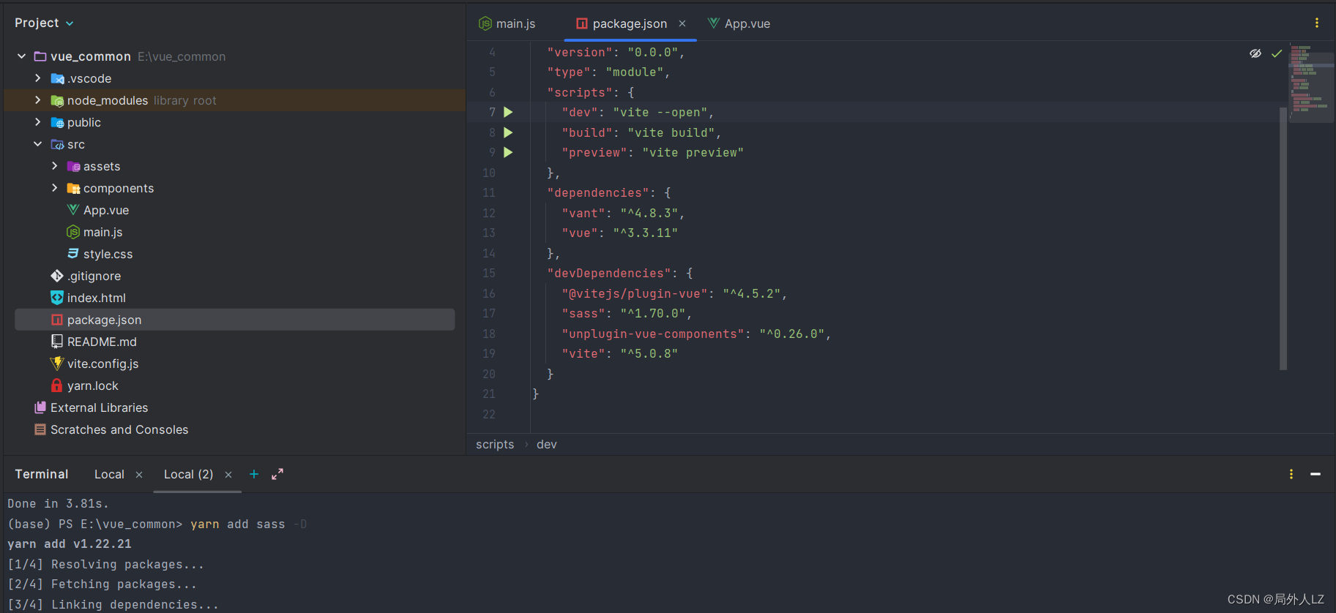1336x613 pixels.
Task: Switch to the Local terminal tab
Action: tap(109, 474)
